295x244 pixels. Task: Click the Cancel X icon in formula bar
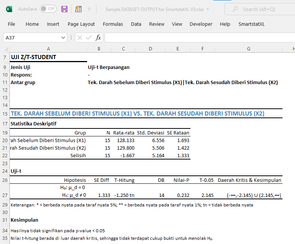click(x=80, y=38)
